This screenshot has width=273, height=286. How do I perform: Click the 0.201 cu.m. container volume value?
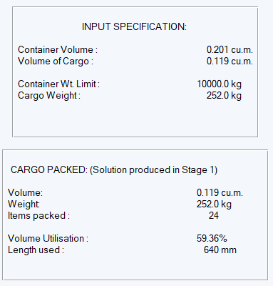(x=230, y=50)
